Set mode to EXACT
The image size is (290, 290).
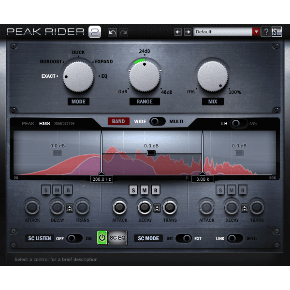pyautogui.click(x=48, y=76)
